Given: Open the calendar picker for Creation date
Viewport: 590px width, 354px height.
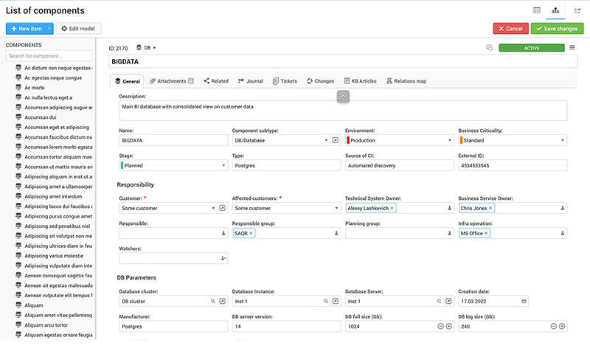Looking at the screenshot, I should (524, 301).
